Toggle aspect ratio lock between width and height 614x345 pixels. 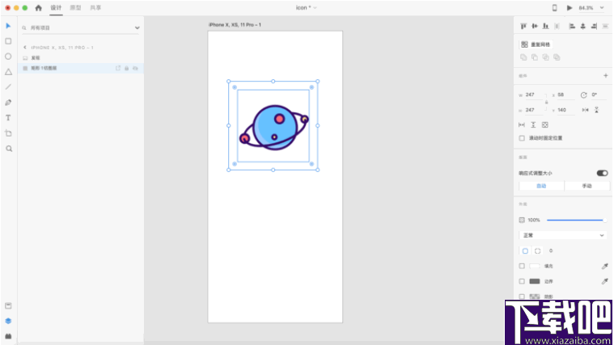[546, 102]
